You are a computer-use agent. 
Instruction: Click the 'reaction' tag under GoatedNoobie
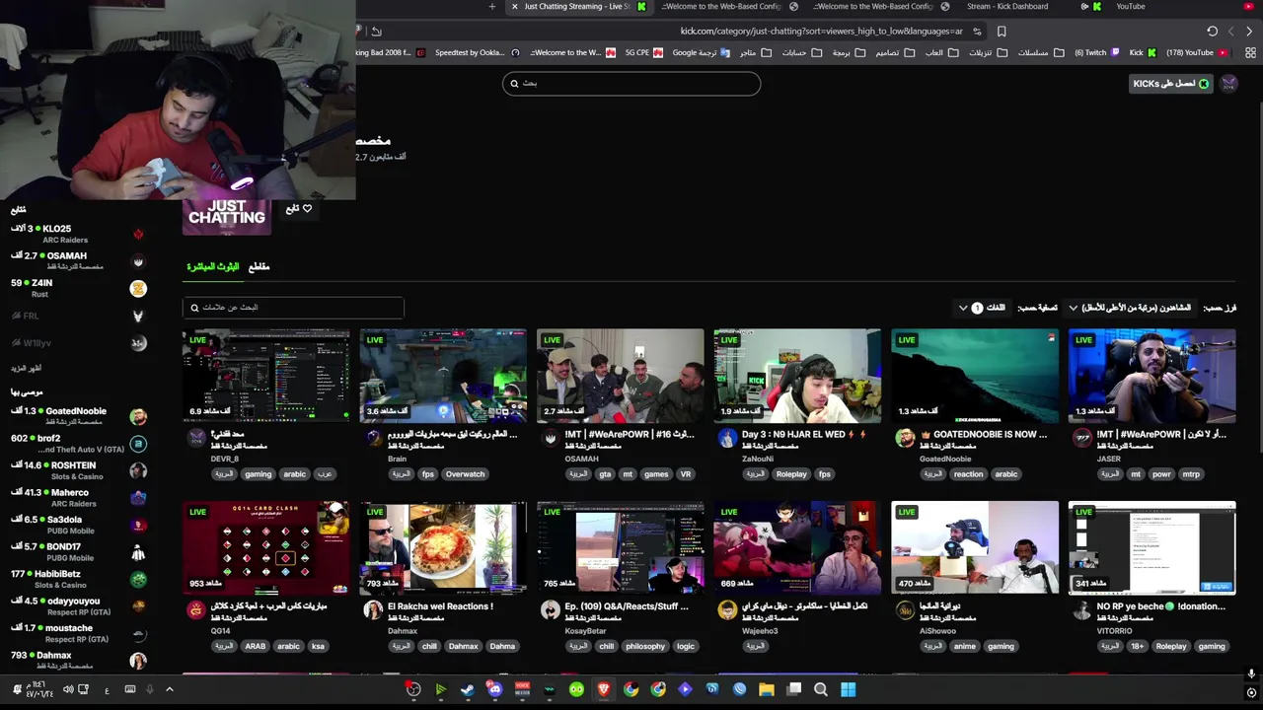(x=968, y=474)
